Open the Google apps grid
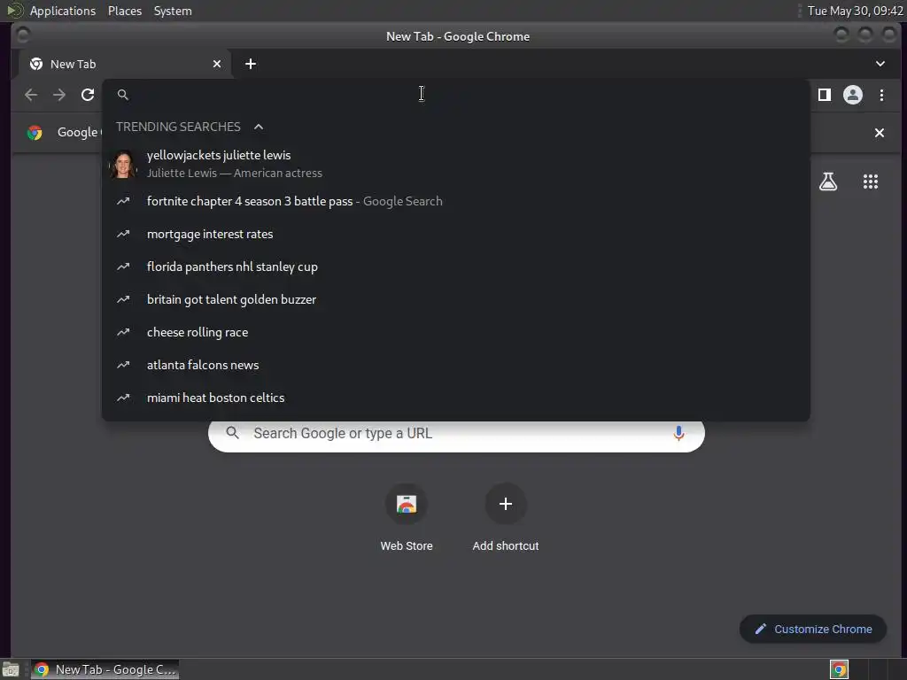This screenshot has height=680, width=907. tap(871, 182)
